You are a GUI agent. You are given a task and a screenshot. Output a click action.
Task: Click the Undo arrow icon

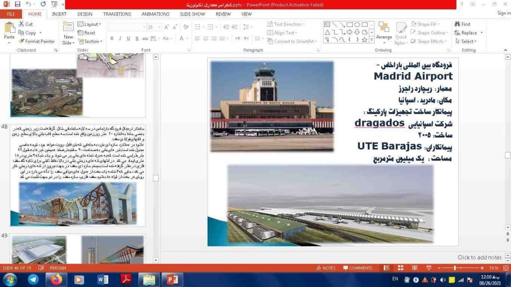(28, 4)
